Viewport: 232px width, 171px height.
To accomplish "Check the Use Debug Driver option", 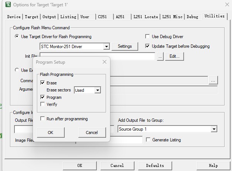I will click(148, 37).
